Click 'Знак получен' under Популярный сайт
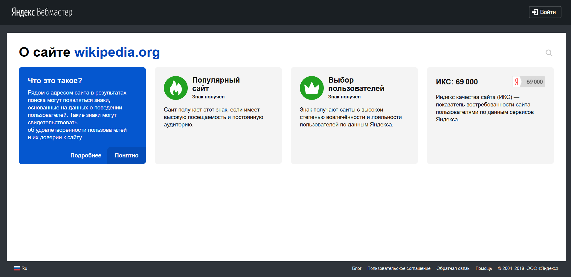571x277 pixels. [208, 97]
